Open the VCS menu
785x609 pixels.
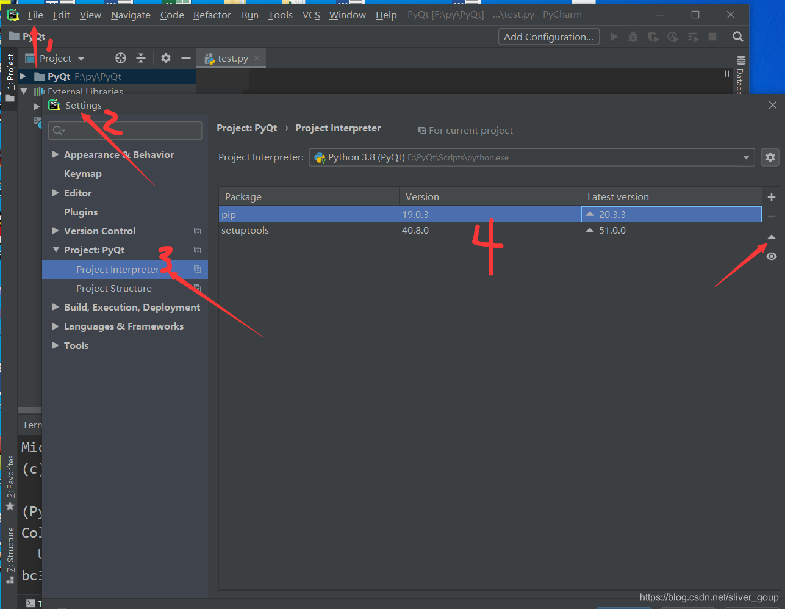311,15
